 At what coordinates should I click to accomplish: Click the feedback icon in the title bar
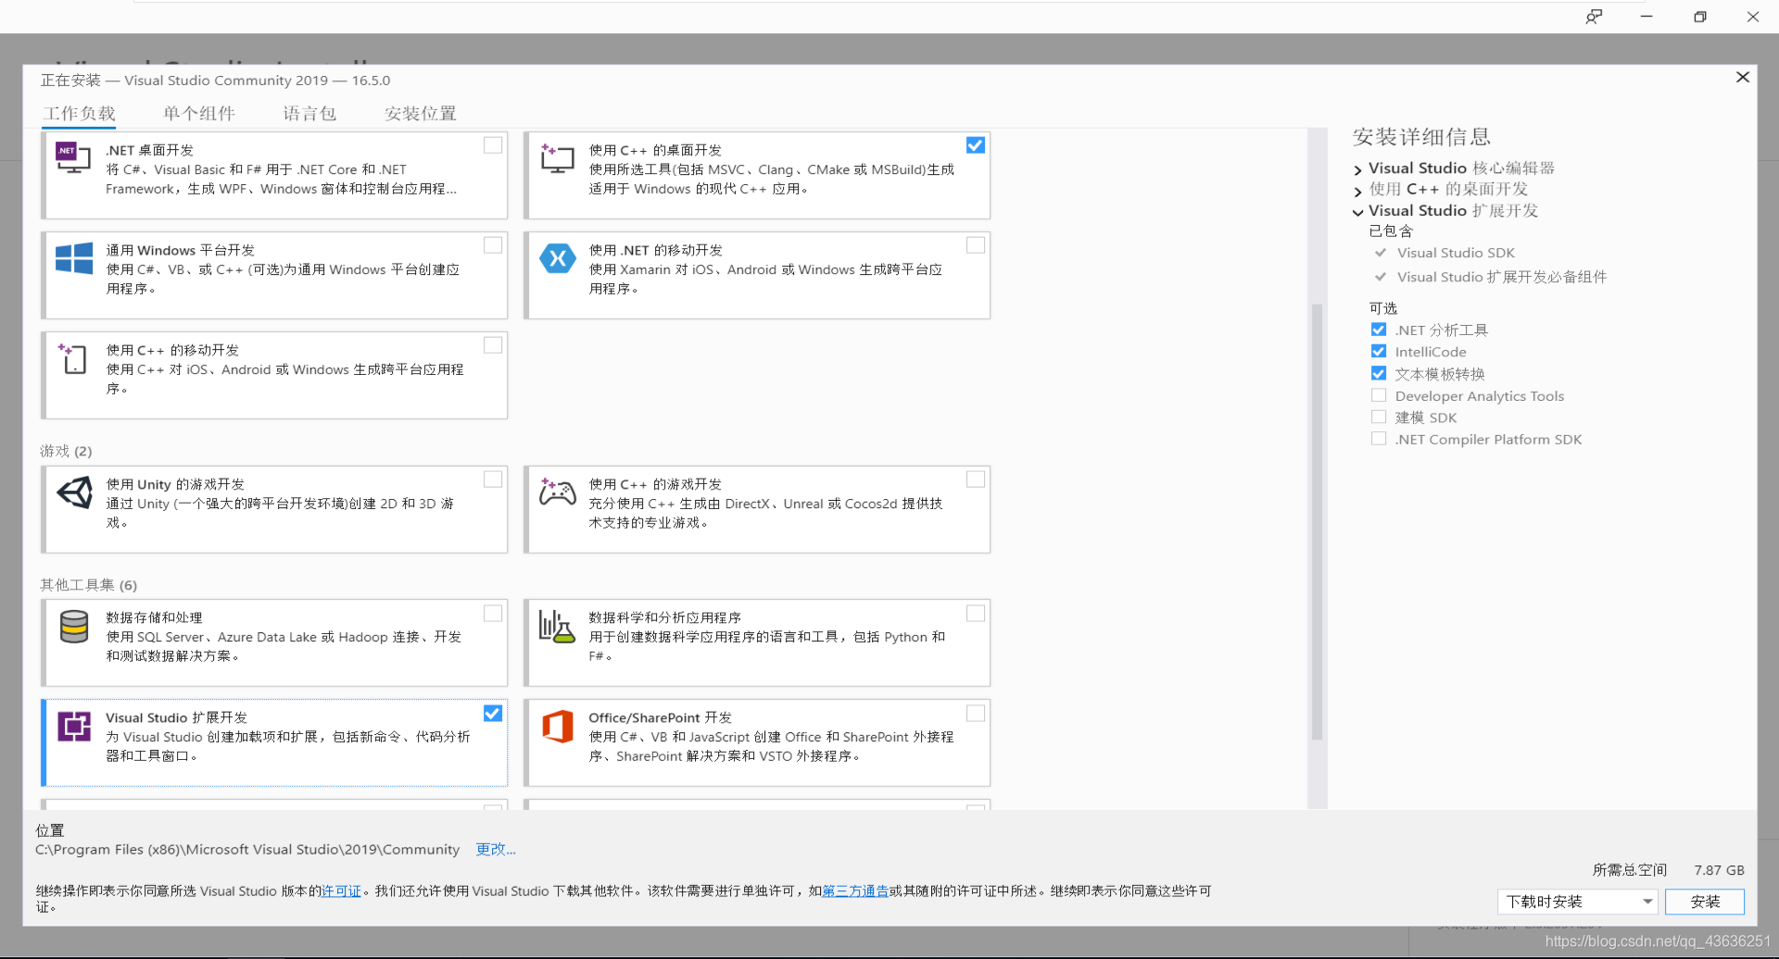1594,17
